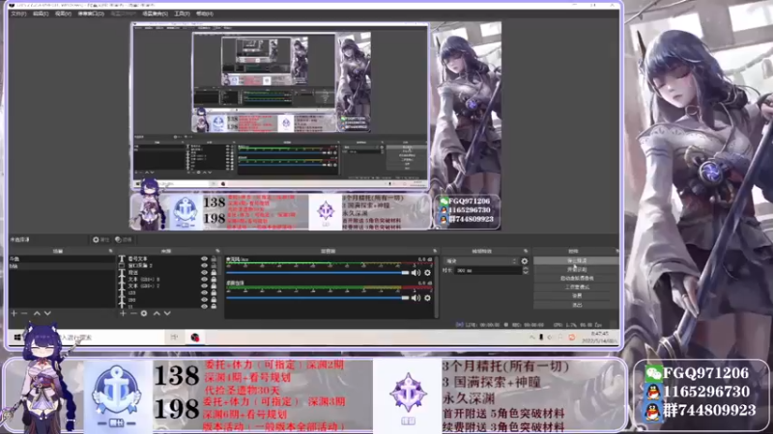
Task: Mute the 桌面音频 track speaker icon
Action: click(416, 298)
